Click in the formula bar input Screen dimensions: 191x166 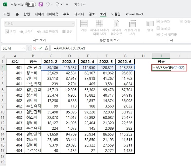(121, 48)
